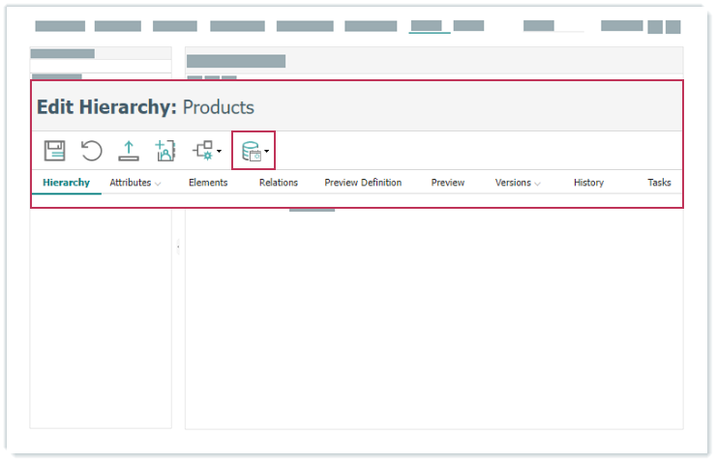Click the upload arrow toolbar icon
The height and width of the screenshot is (463, 717).
128,151
